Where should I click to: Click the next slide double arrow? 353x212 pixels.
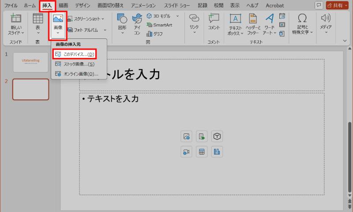point(349,207)
